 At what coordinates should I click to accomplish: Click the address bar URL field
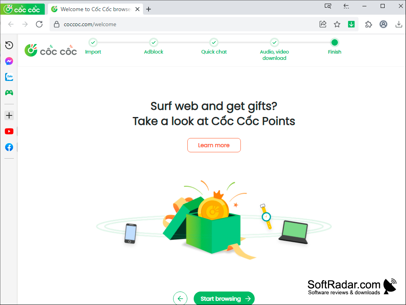[181, 24]
